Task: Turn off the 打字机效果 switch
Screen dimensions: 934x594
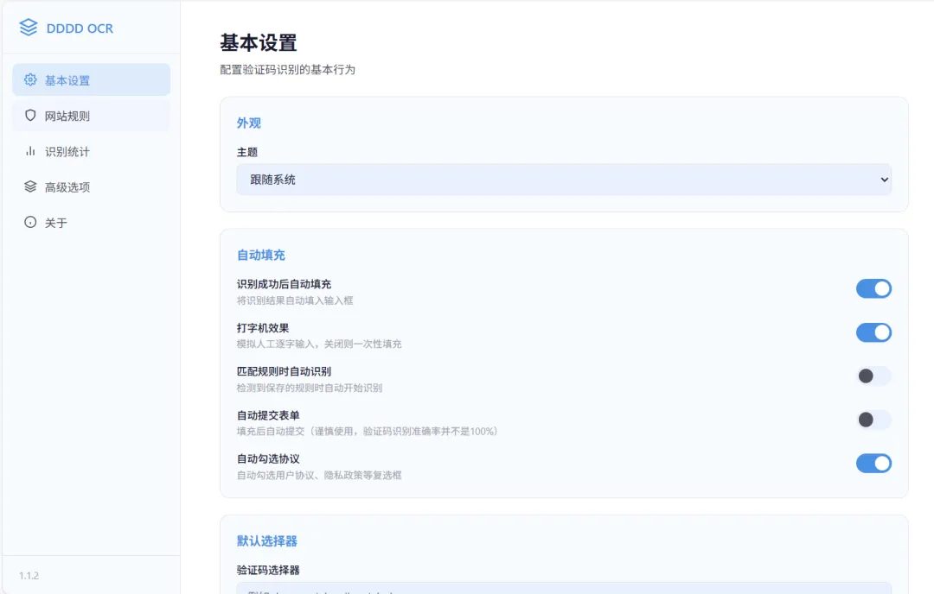Action: coord(873,332)
